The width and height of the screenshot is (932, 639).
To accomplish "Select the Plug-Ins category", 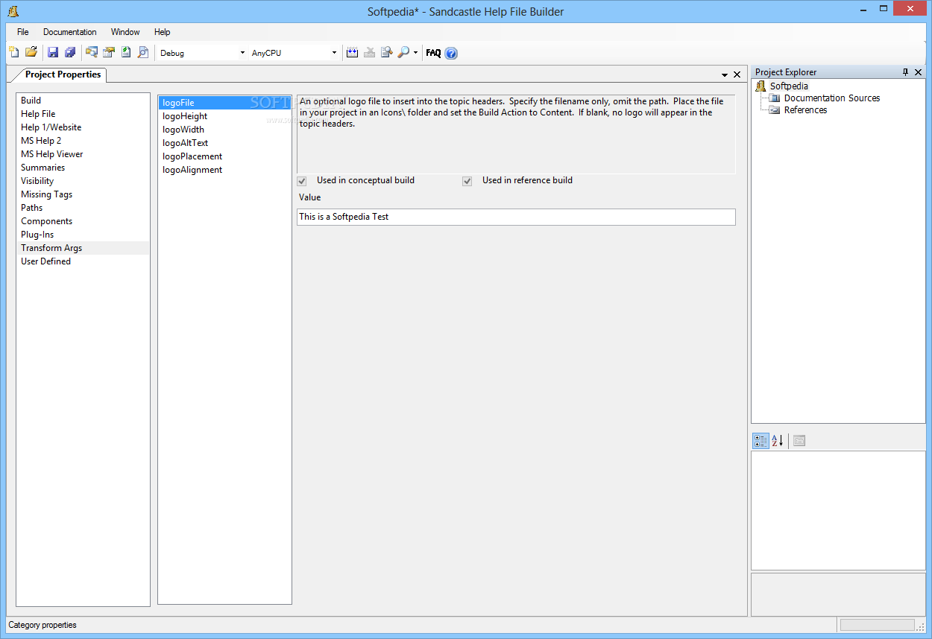I will pos(83,235).
